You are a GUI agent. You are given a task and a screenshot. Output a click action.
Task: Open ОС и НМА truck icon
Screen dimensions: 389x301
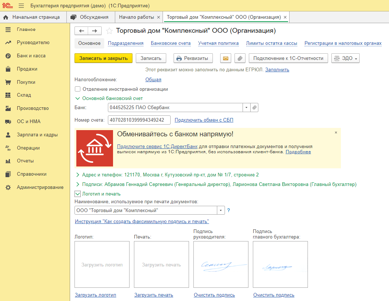pyautogui.click(x=8, y=121)
